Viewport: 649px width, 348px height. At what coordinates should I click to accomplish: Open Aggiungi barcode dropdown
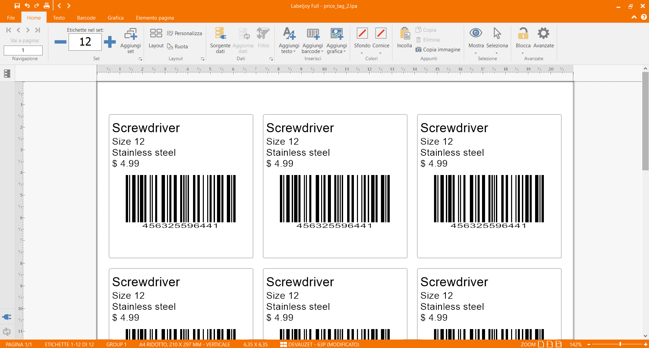click(x=313, y=41)
